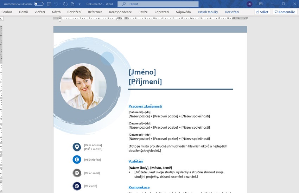Click the Komentáře button
Image resolution: width=299 pixels, height=193 pixels.
point(285,12)
